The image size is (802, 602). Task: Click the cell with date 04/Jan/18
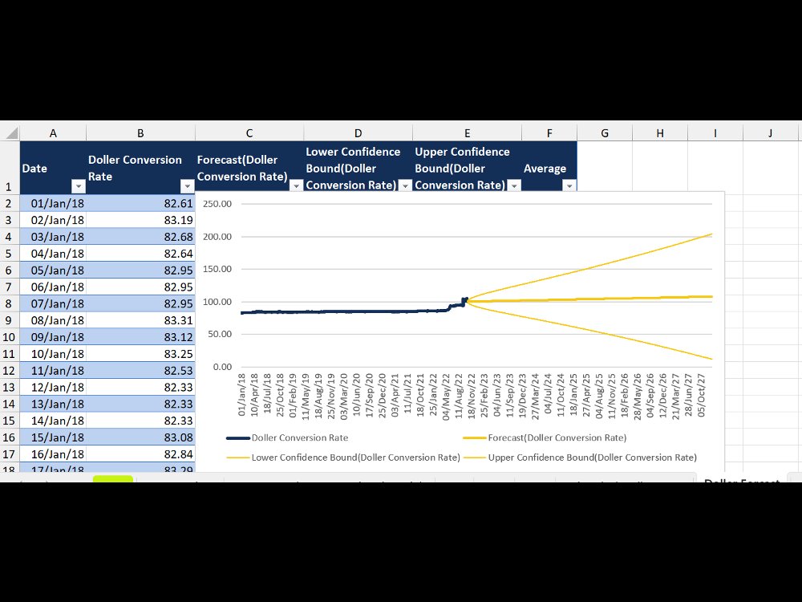click(53, 254)
